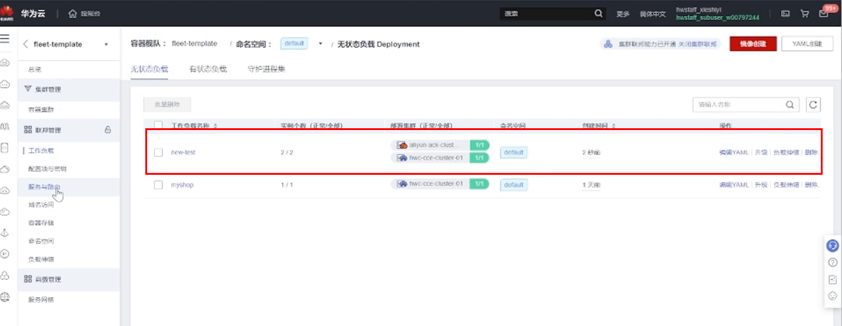The height and width of the screenshot is (326, 842).
Task: Open 命名空间 in the sidebar
Action: 41,241
